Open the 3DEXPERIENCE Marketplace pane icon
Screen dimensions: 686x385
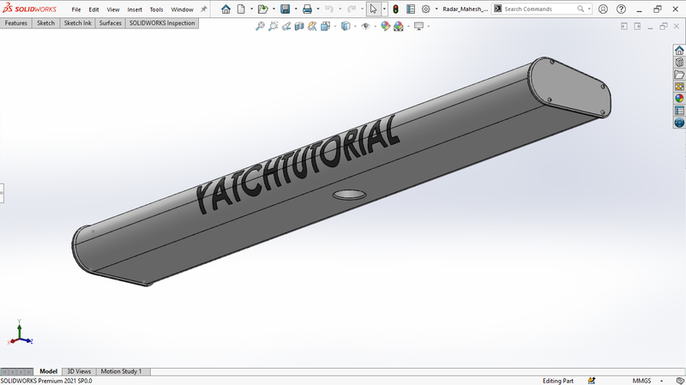click(x=679, y=123)
